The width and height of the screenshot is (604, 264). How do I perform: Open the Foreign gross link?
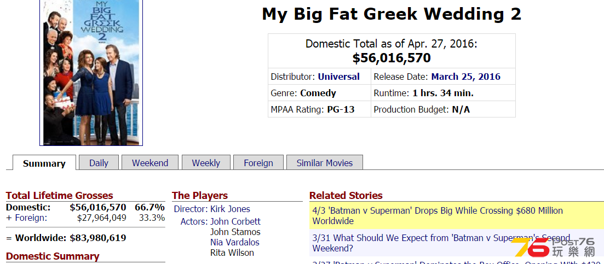tap(31, 218)
